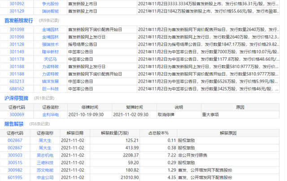
Task: Open the 隆华新材 stock name link
Action: (50, 52)
